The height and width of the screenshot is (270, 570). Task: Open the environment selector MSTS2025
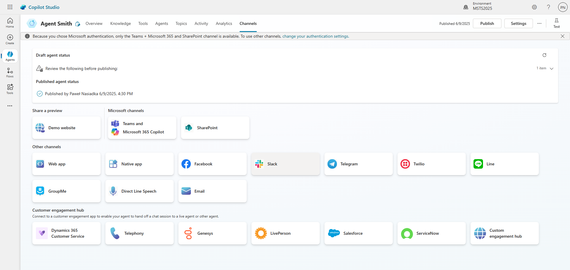tap(482, 7)
